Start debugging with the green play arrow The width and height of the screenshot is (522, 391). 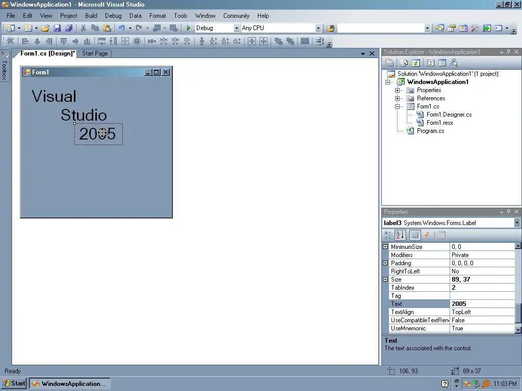[x=189, y=29]
